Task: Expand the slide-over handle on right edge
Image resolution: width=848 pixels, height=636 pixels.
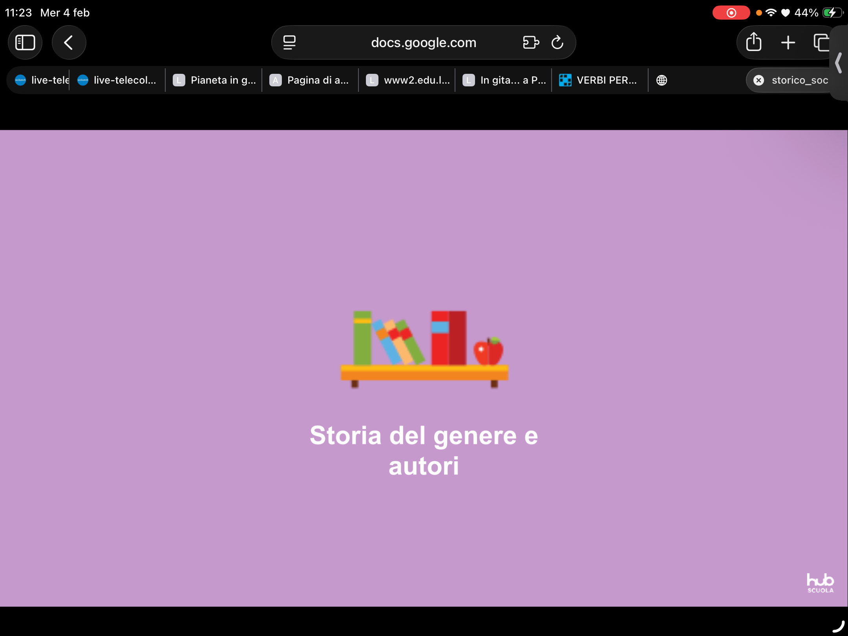Action: tap(839, 63)
